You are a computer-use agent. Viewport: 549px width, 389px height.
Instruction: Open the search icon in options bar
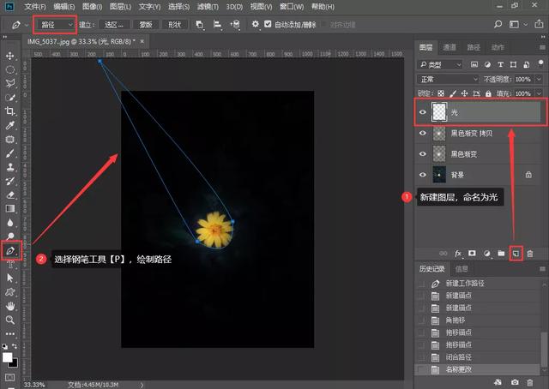(498, 24)
